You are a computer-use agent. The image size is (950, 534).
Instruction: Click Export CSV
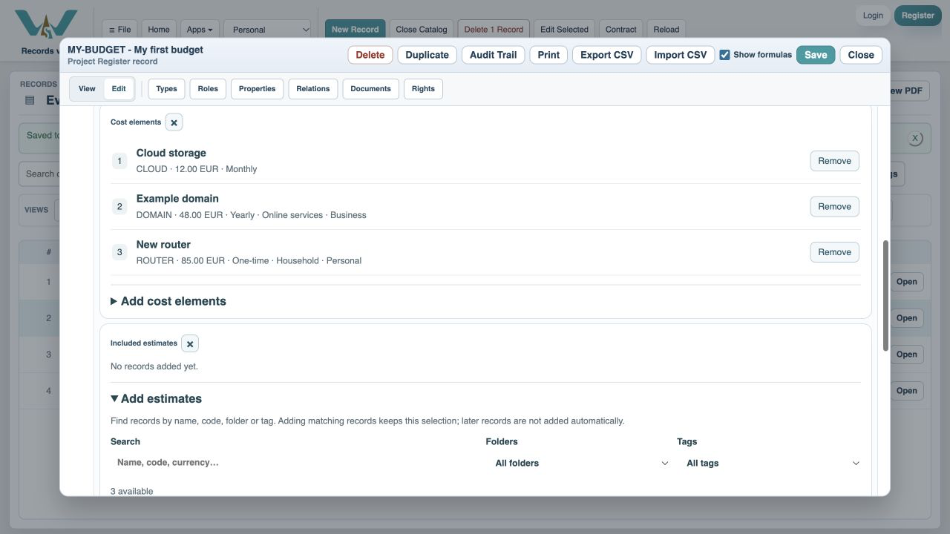(607, 55)
